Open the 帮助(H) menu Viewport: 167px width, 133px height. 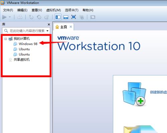[x=88, y=10]
